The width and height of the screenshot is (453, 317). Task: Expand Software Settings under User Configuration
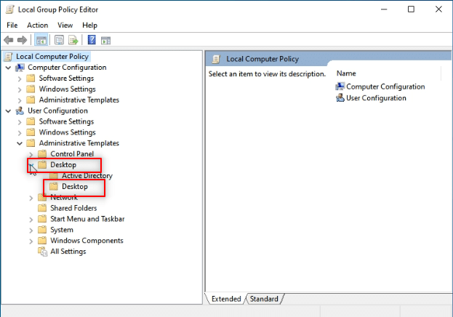click(20, 122)
